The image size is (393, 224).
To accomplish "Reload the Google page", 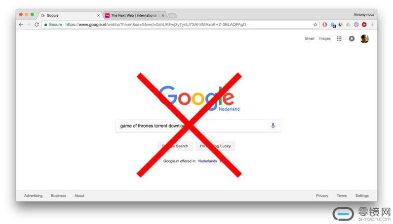I will pos(37,25).
